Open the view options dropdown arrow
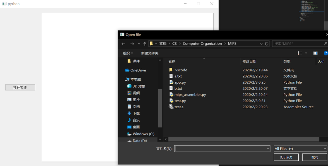The height and width of the screenshot is (166, 328). click(306, 53)
